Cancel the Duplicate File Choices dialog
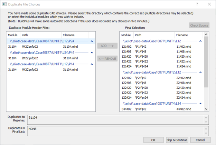The width and height of the screenshot is (216, 145). pyautogui.click(x=200, y=140)
